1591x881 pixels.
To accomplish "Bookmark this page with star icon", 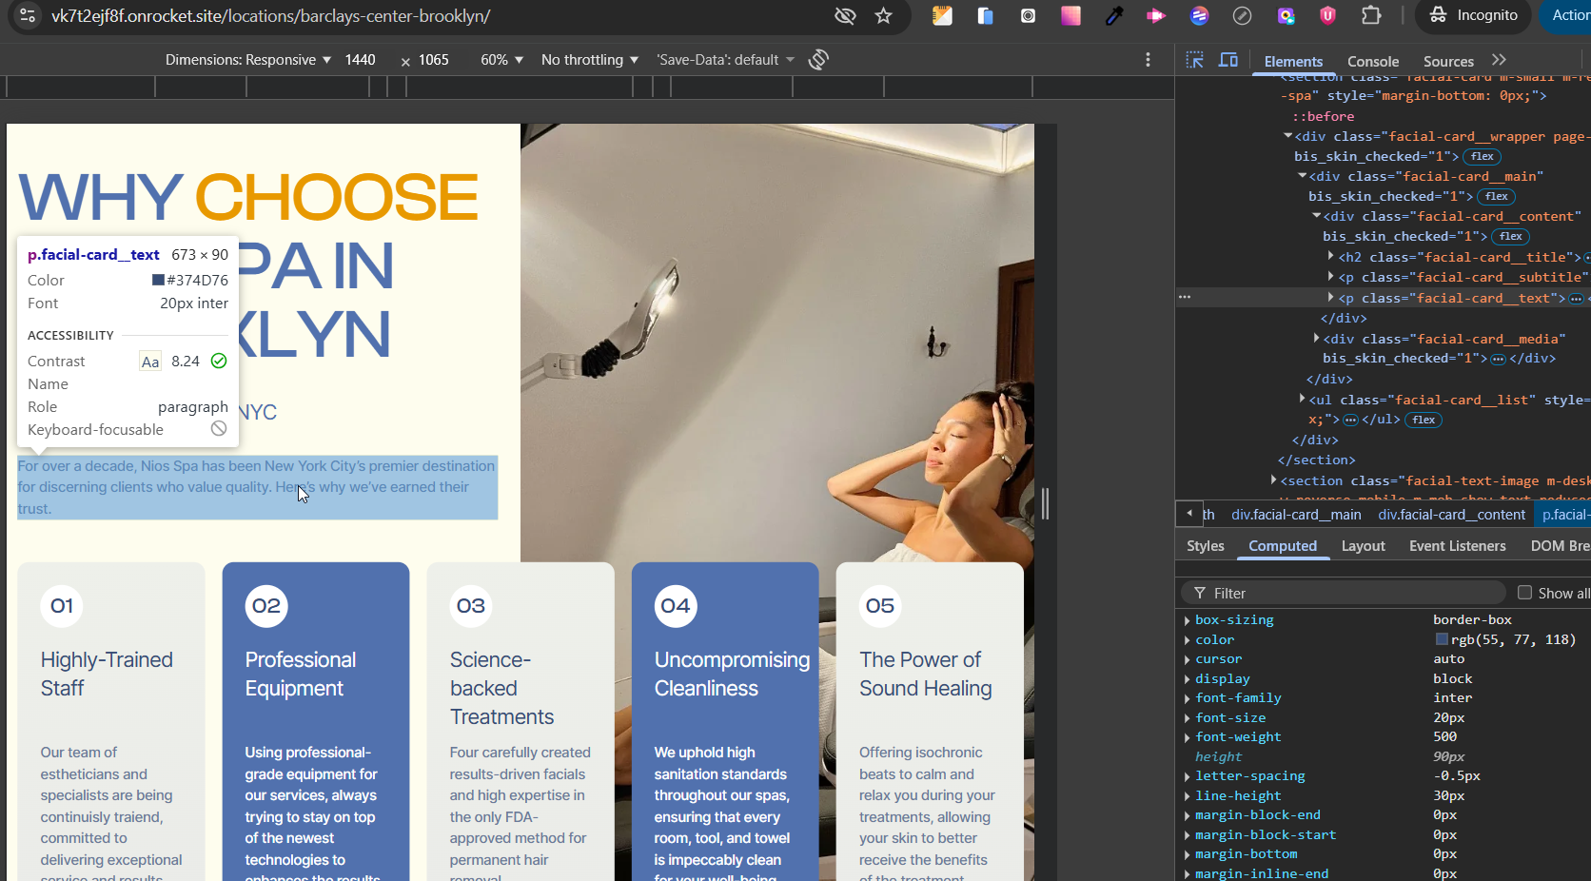I will tap(883, 15).
